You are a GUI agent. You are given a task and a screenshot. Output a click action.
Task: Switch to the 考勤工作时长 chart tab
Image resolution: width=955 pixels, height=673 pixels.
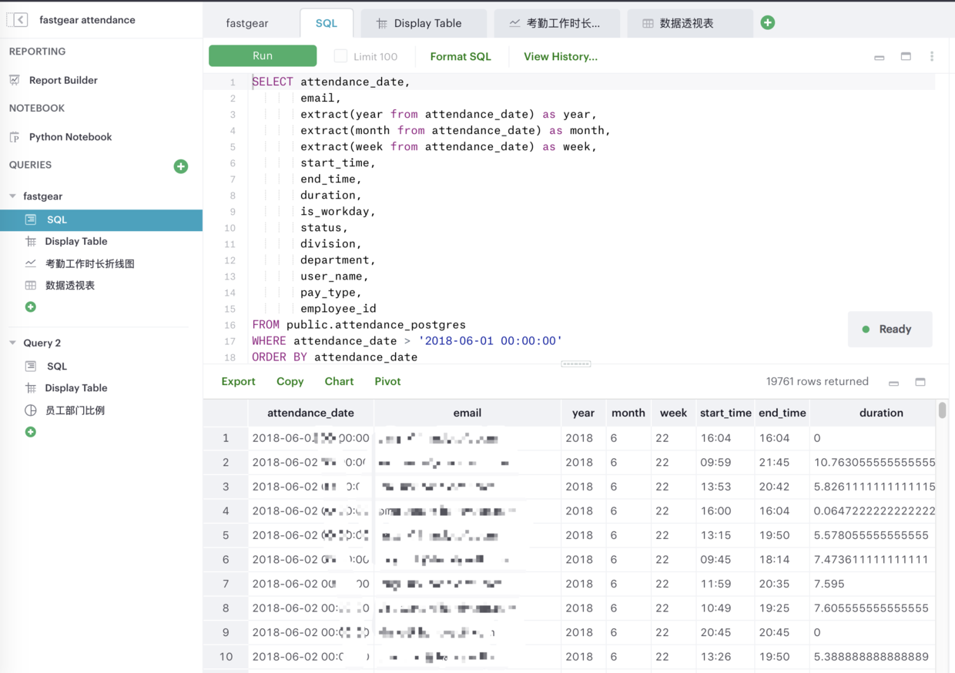point(557,23)
